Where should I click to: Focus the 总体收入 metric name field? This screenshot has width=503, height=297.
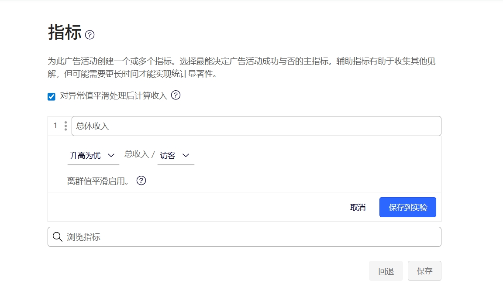[x=256, y=126]
